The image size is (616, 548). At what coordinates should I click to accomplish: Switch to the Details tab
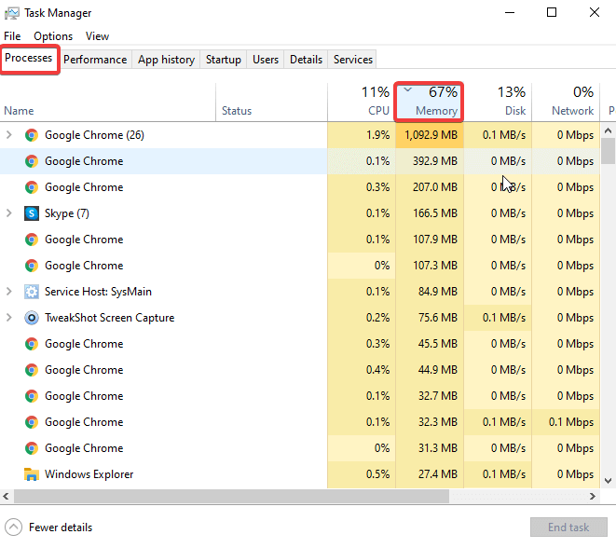tap(306, 60)
